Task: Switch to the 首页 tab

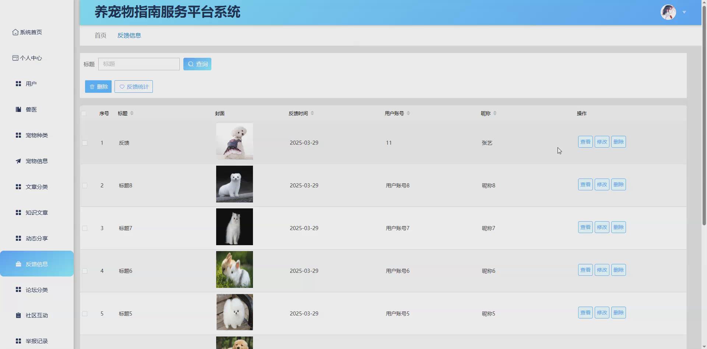Action: pyautogui.click(x=100, y=35)
